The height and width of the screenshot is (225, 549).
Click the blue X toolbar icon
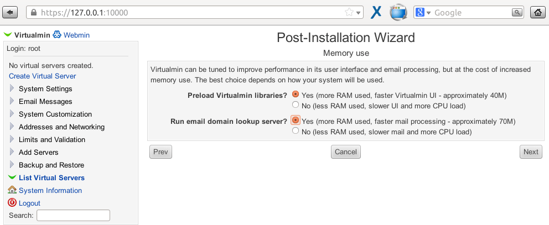click(x=376, y=13)
